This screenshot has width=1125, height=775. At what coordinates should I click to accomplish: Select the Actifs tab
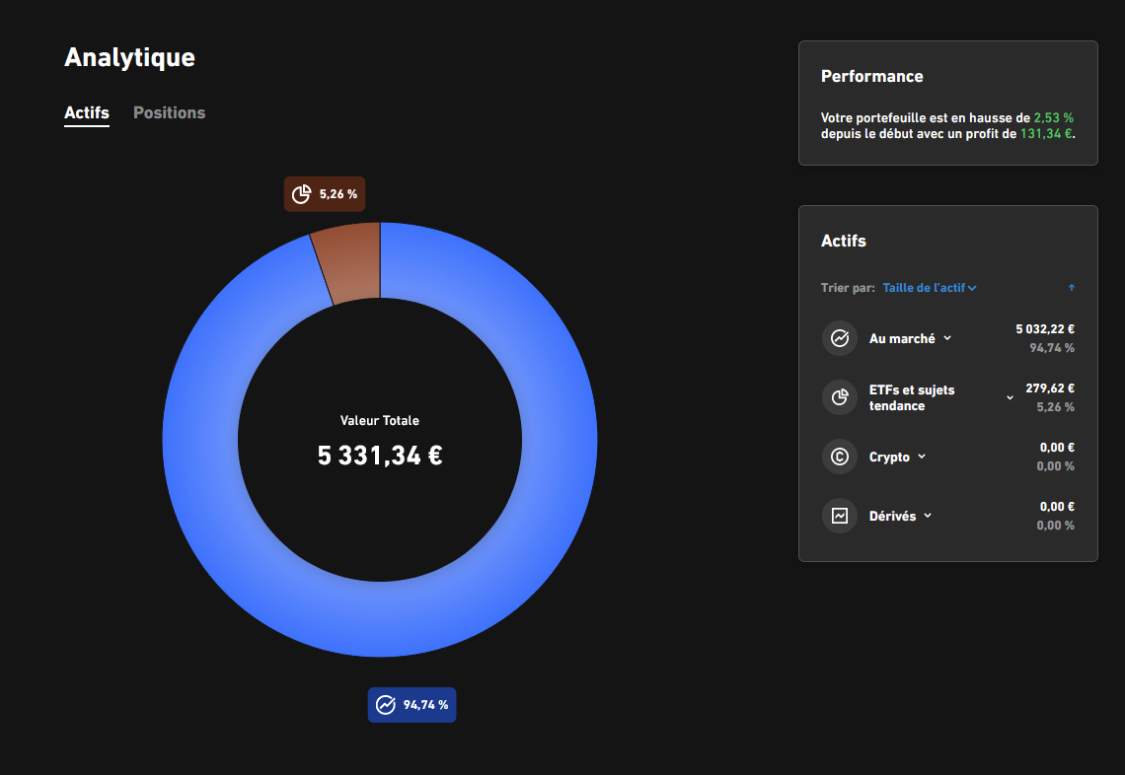[87, 112]
